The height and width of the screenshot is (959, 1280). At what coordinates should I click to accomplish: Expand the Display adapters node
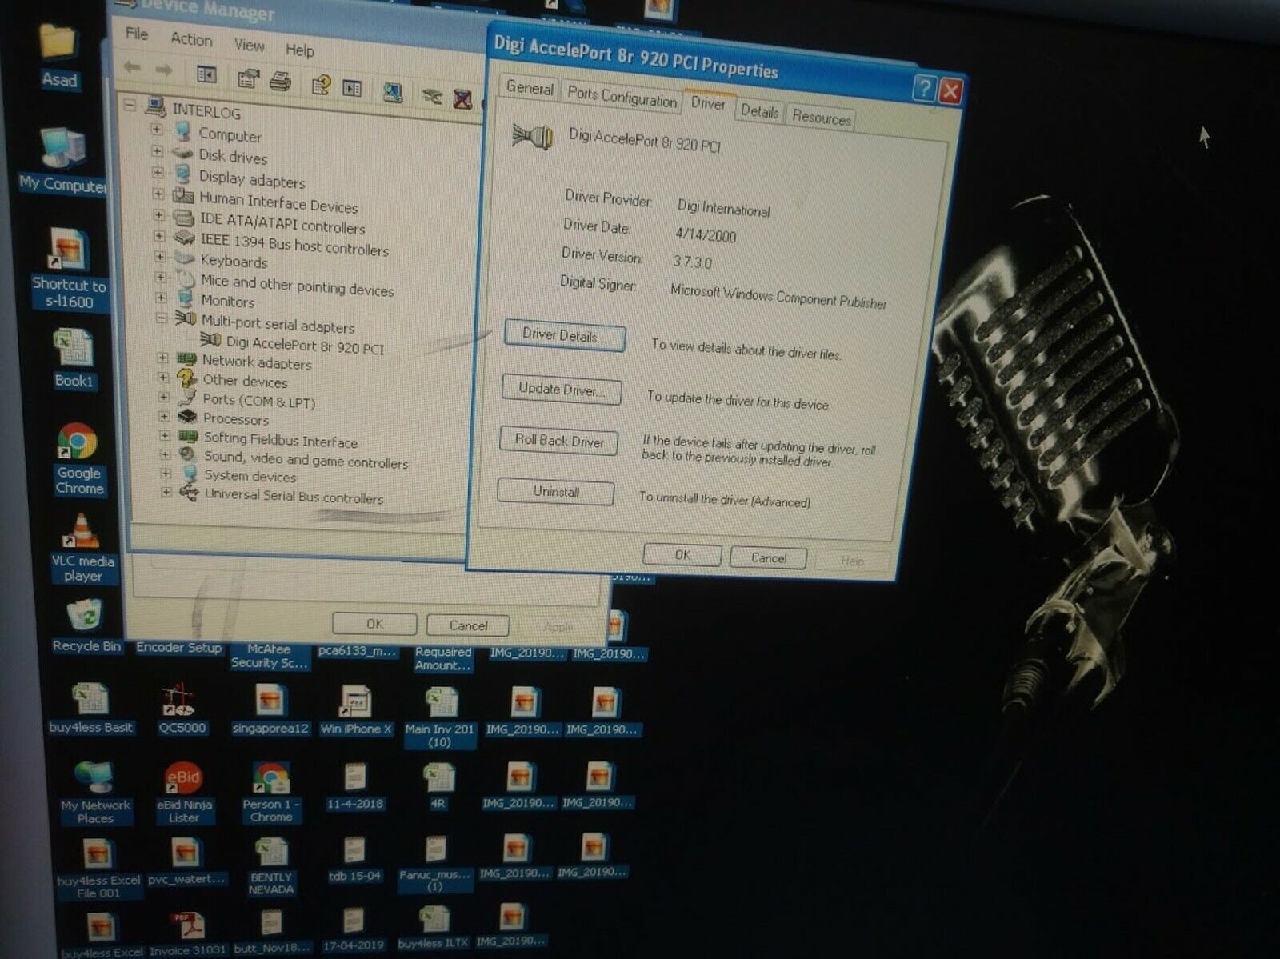158,173
